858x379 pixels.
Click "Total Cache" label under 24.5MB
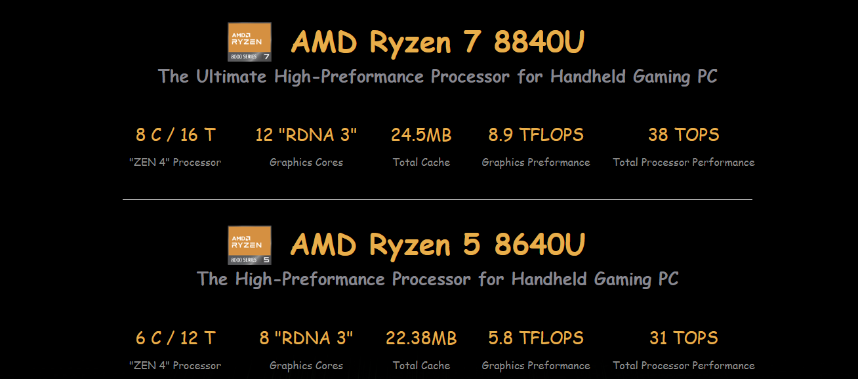coord(421,163)
